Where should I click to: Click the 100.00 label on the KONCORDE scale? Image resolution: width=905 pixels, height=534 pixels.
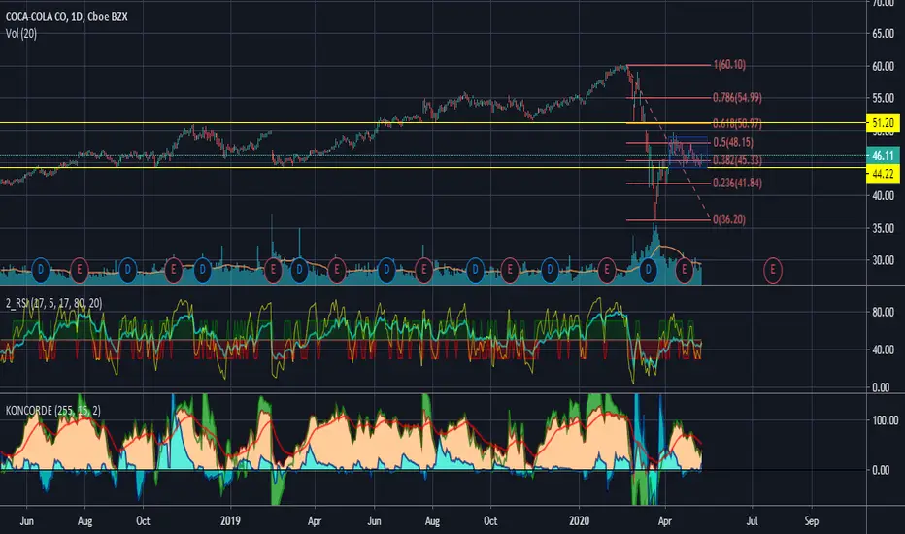885,420
